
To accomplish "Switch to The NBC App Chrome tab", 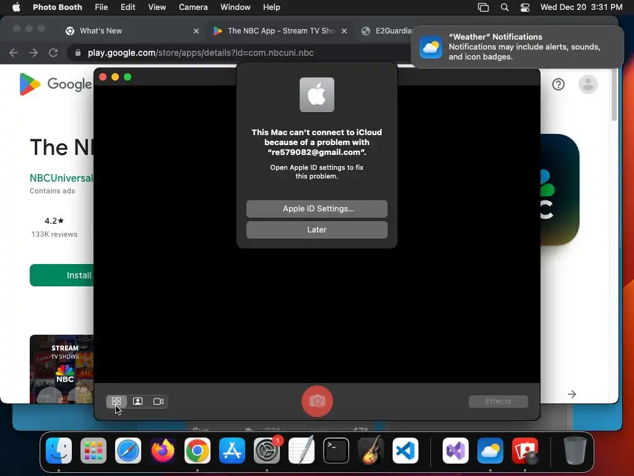I will pos(279,31).
